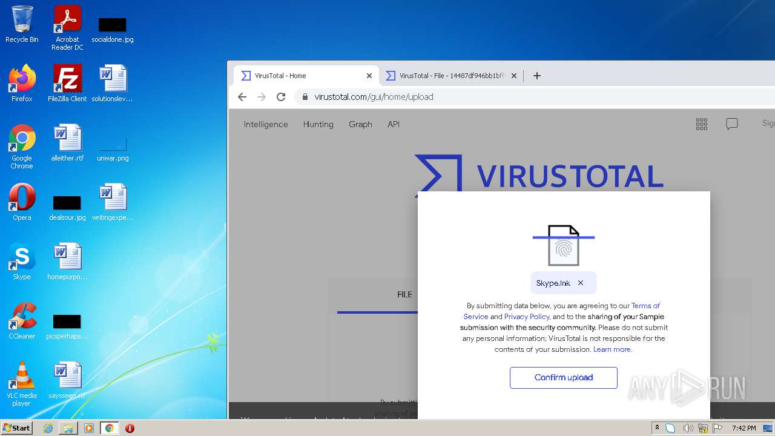Image resolution: width=775 pixels, height=436 pixels.
Task: Click the VirusTotal logo
Action: pyautogui.click(x=539, y=176)
